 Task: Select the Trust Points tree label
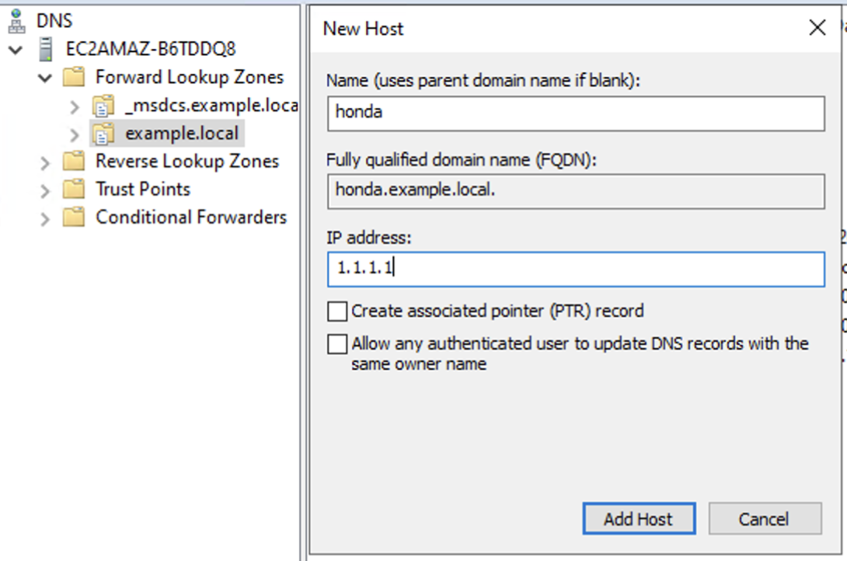click(142, 190)
